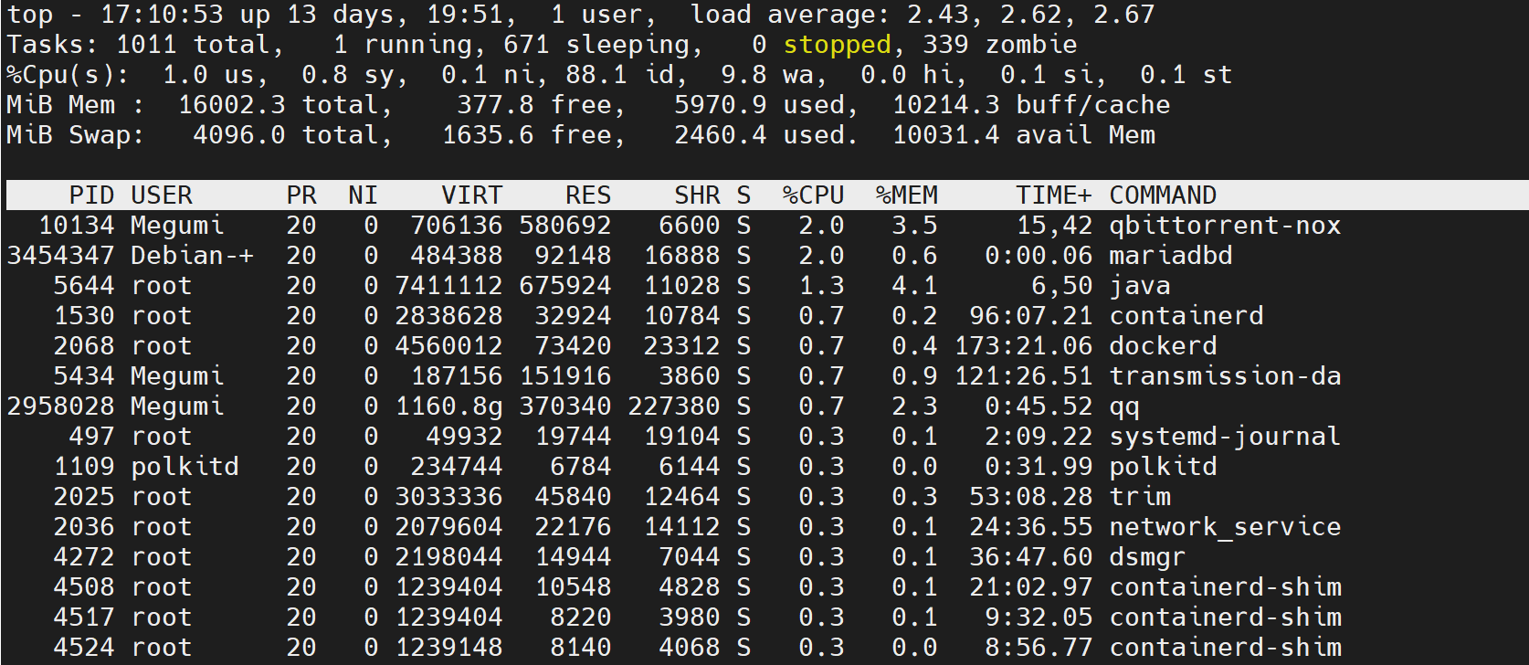The width and height of the screenshot is (1529, 665).
Task: Click the %CPU column header
Action: [814, 195]
